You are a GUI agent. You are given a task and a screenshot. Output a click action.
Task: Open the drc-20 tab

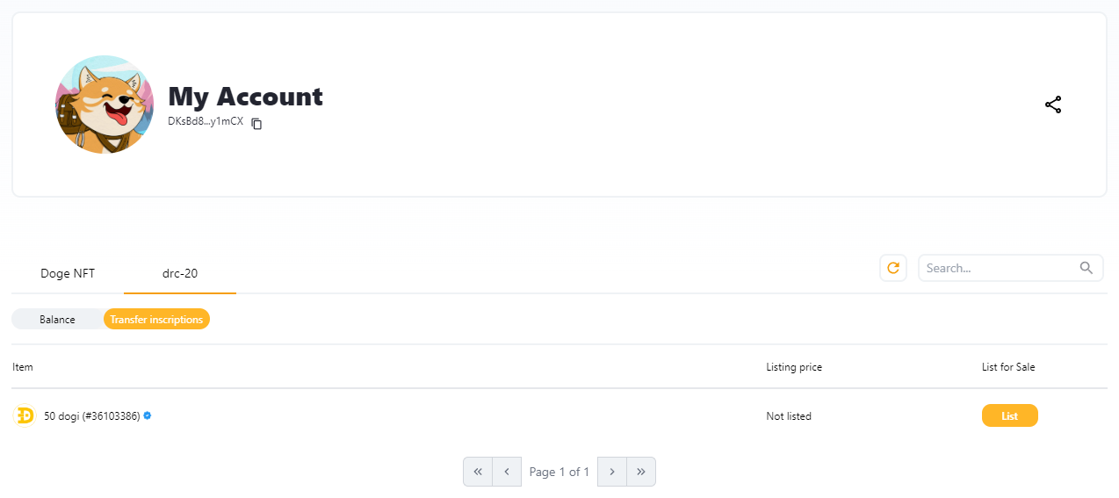coord(180,273)
